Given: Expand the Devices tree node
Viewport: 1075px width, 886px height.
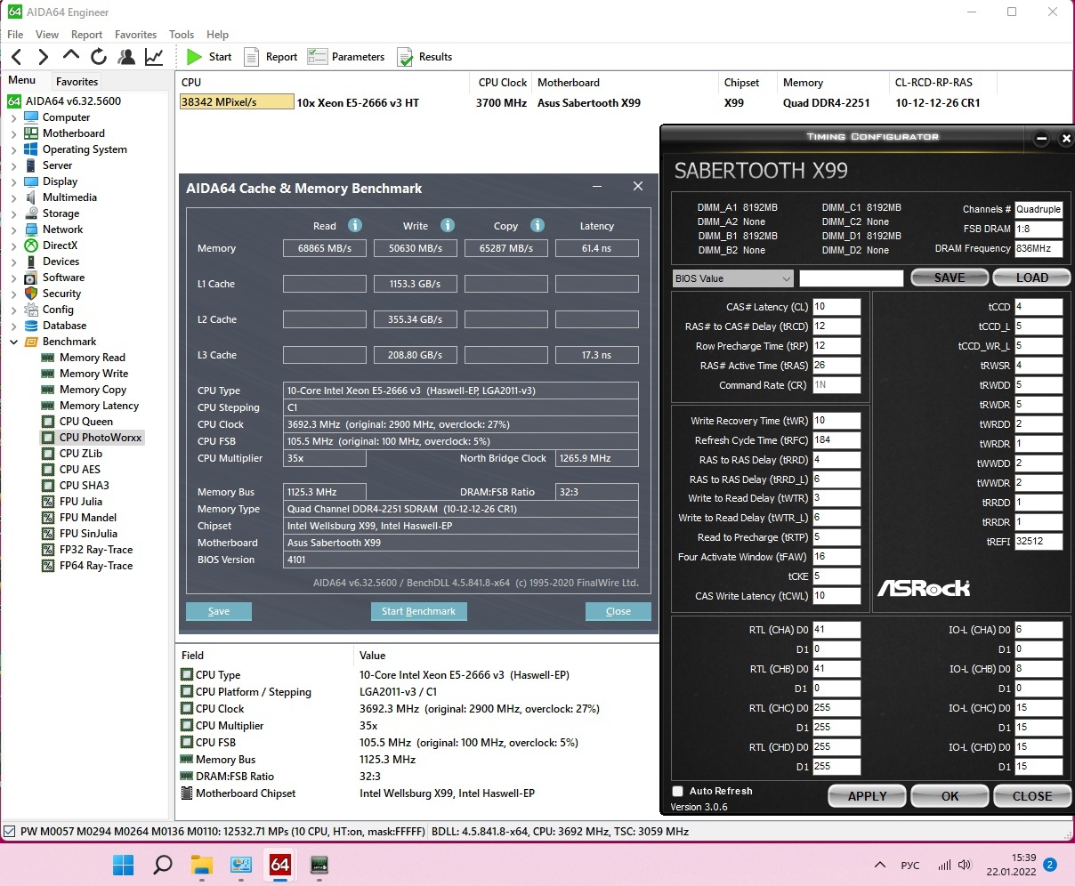Looking at the screenshot, I should pyautogui.click(x=13, y=262).
